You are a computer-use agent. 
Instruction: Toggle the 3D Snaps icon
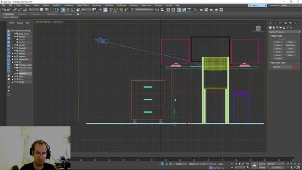tap(111, 10)
